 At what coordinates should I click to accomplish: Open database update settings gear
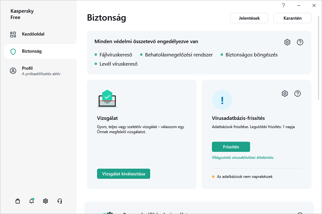click(x=285, y=94)
